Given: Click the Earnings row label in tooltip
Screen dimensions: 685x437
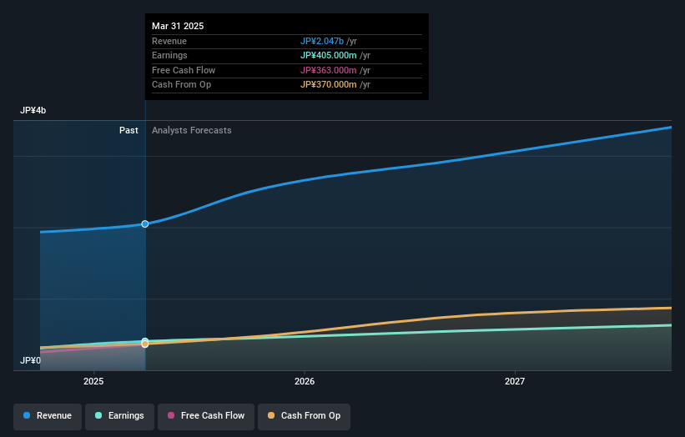Looking at the screenshot, I should coord(169,55).
